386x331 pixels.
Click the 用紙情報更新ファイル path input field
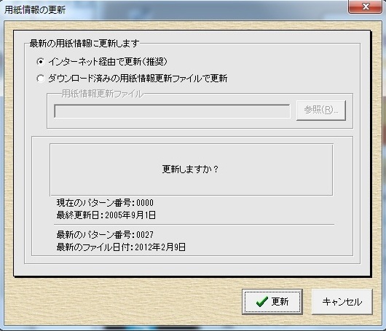[172, 111]
